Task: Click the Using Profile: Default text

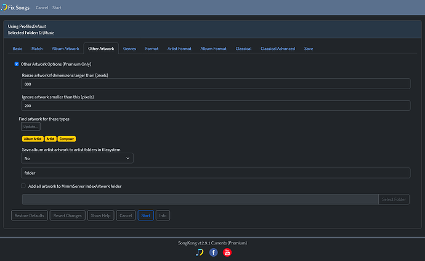Action: point(26,26)
